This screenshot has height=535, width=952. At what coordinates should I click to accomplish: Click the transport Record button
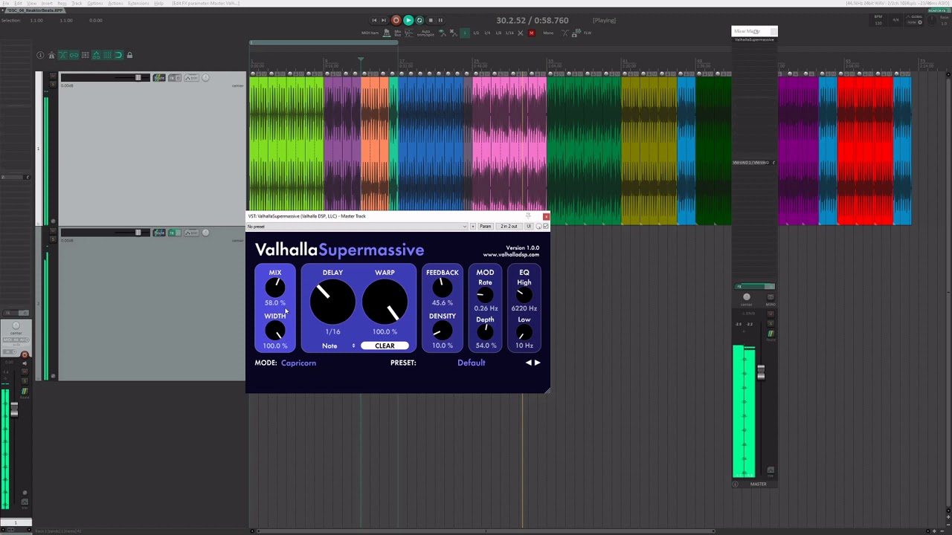click(396, 20)
